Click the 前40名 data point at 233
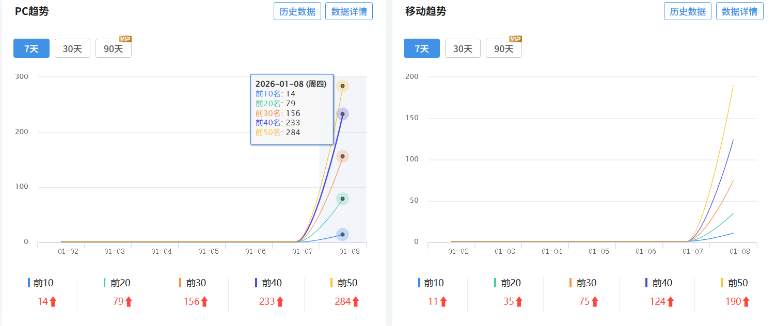 342,114
